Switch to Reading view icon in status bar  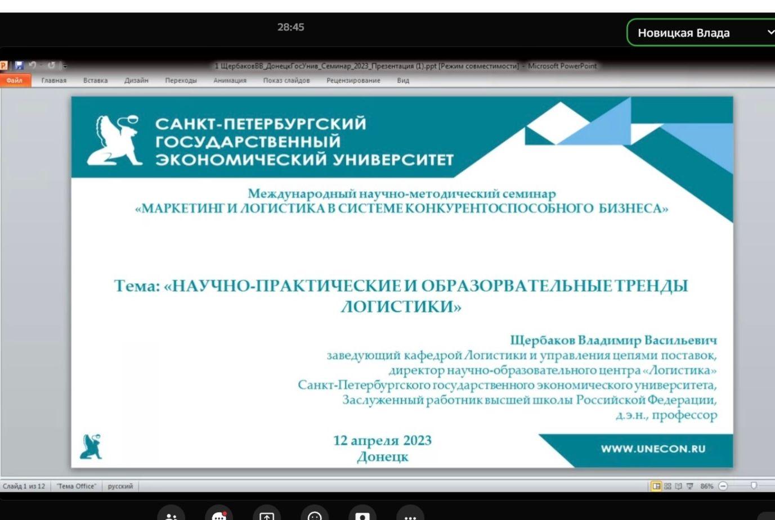tap(678, 486)
